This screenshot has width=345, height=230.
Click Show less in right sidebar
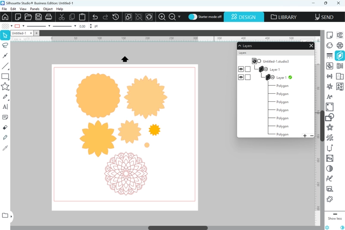click(x=334, y=218)
